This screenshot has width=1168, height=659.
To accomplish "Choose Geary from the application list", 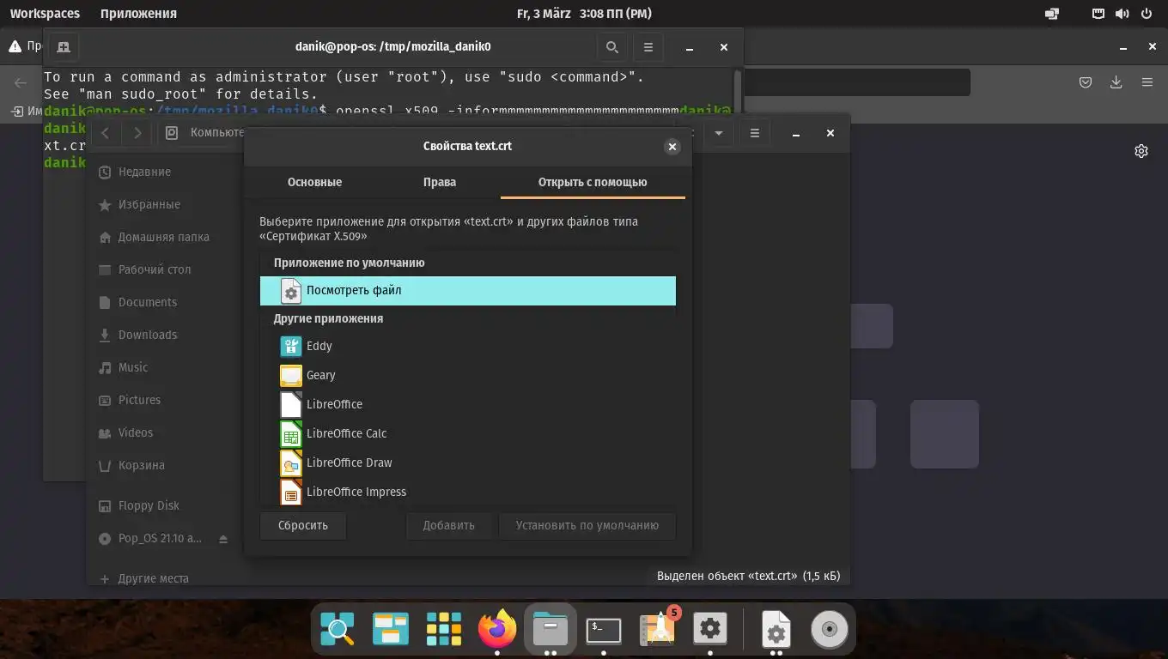I will pyautogui.click(x=467, y=375).
